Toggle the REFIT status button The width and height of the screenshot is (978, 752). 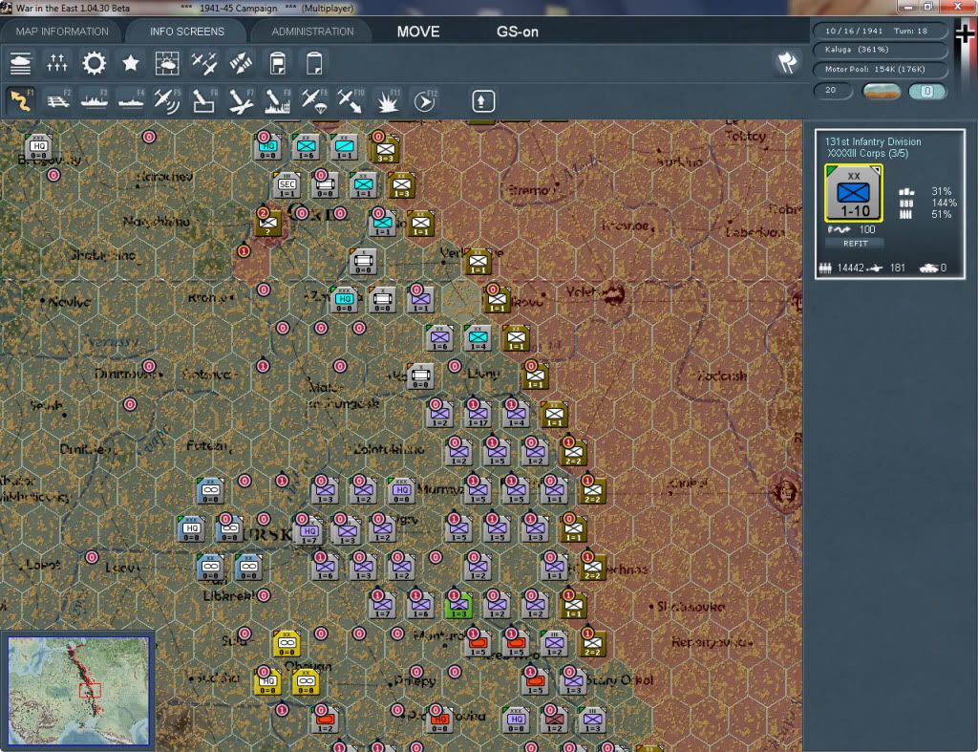click(x=855, y=244)
